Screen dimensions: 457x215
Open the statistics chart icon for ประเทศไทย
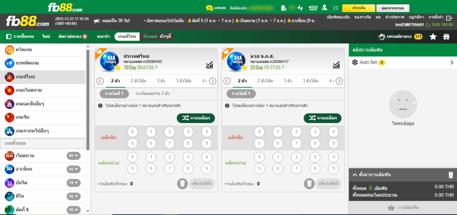pyautogui.click(x=209, y=65)
